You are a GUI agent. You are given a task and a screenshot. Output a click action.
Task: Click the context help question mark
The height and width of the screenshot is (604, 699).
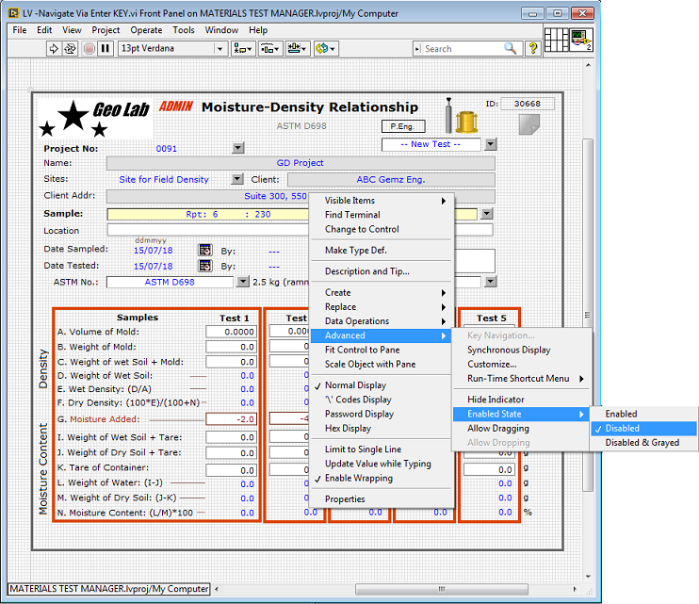(x=532, y=48)
